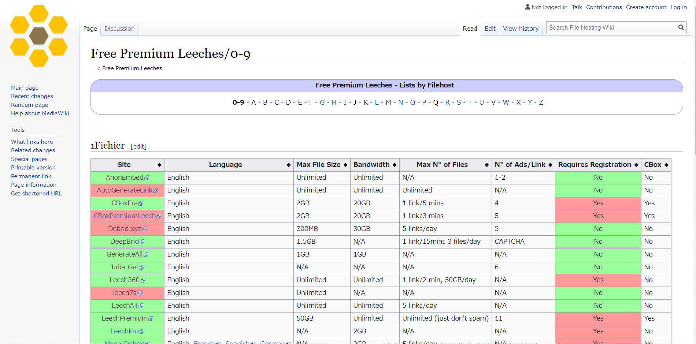Screen dimensions: 696x344
Task: Click external link icon beside AnonEmbed
Action: [147, 178]
